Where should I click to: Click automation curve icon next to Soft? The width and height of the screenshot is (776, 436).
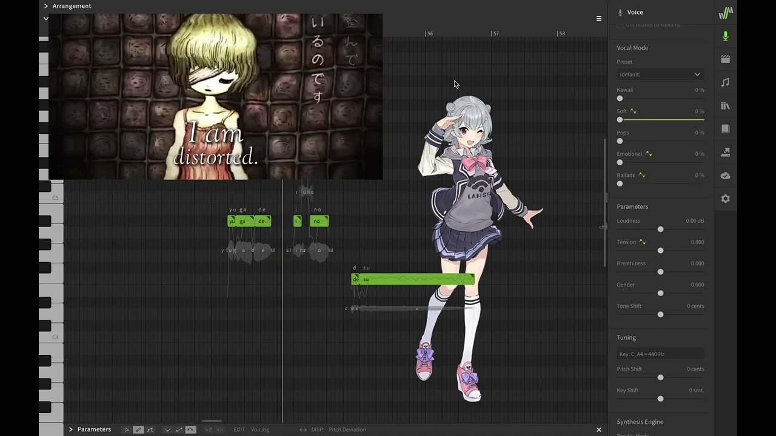[x=634, y=111]
